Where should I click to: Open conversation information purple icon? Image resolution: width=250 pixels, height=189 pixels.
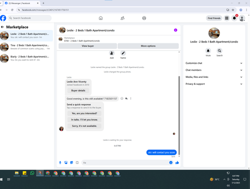[x=175, y=30]
